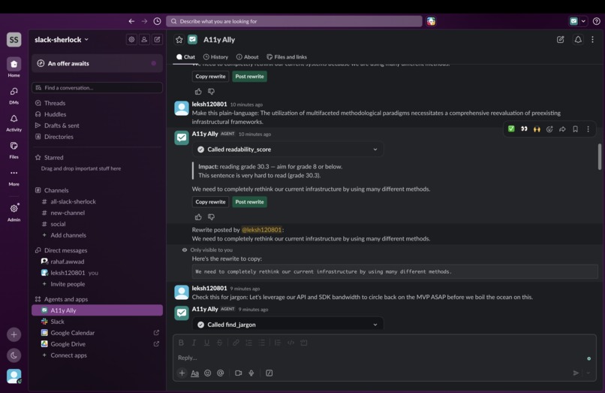Click the @leksh120801 mention
This screenshot has height=393, width=605.
point(262,229)
